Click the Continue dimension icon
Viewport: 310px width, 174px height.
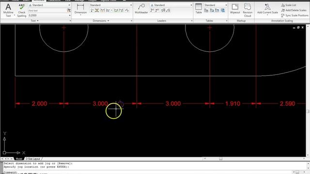coord(108,10)
